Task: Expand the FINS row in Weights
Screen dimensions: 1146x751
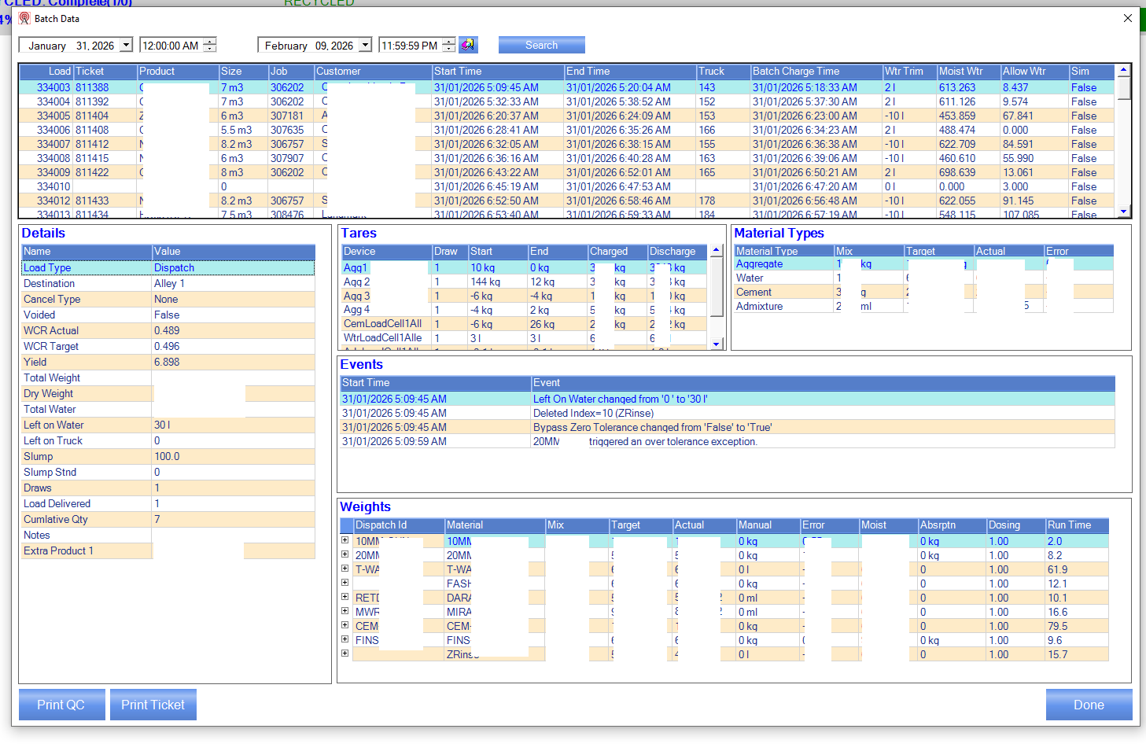Action: (x=345, y=639)
